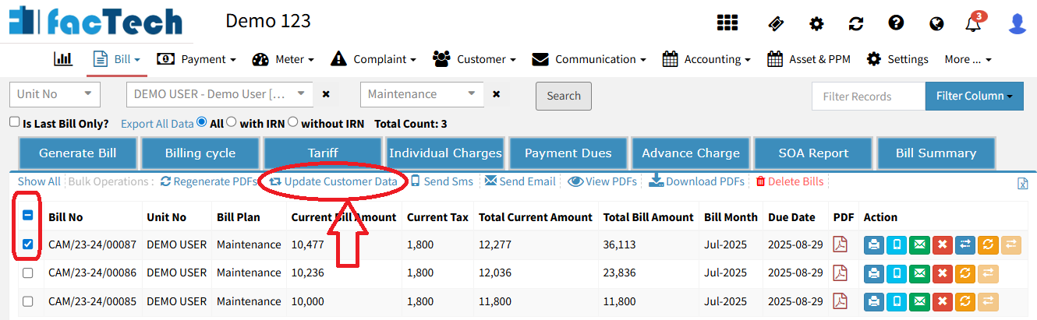Screen dimensions: 1037x320
Task: Expand the Maintenance bill plan dropdown
Action: point(422,94)
